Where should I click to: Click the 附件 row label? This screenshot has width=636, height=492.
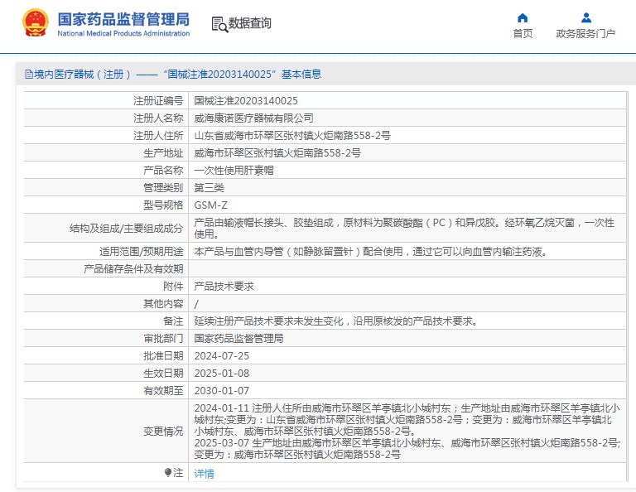coord(173,287)
